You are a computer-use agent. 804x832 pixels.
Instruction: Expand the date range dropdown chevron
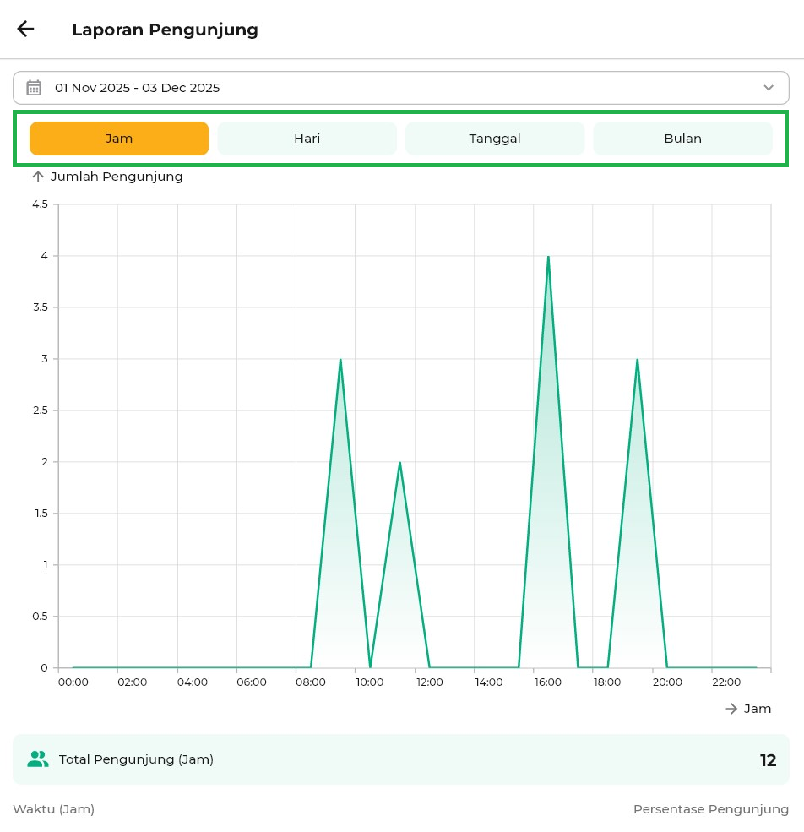769,88
